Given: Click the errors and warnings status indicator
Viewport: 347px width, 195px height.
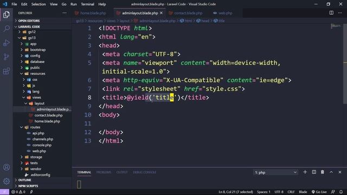Looking at the screenshot, I should coord(18,192).
